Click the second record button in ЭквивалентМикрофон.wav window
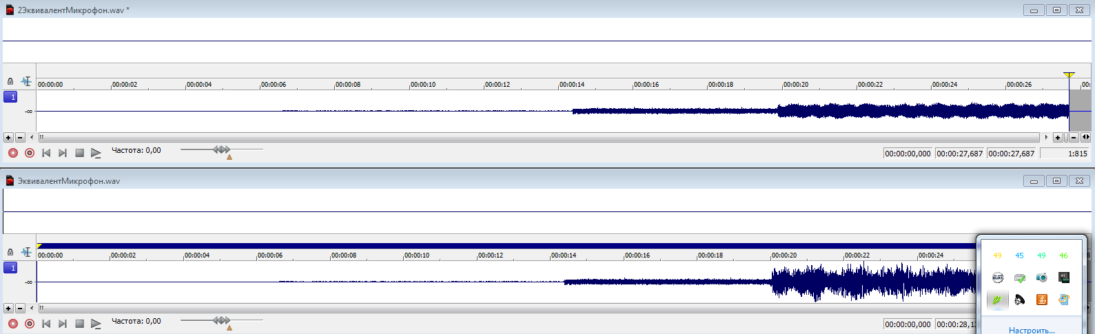The width and height of the screenshot is (1095, 334). [x=30, y=324]
